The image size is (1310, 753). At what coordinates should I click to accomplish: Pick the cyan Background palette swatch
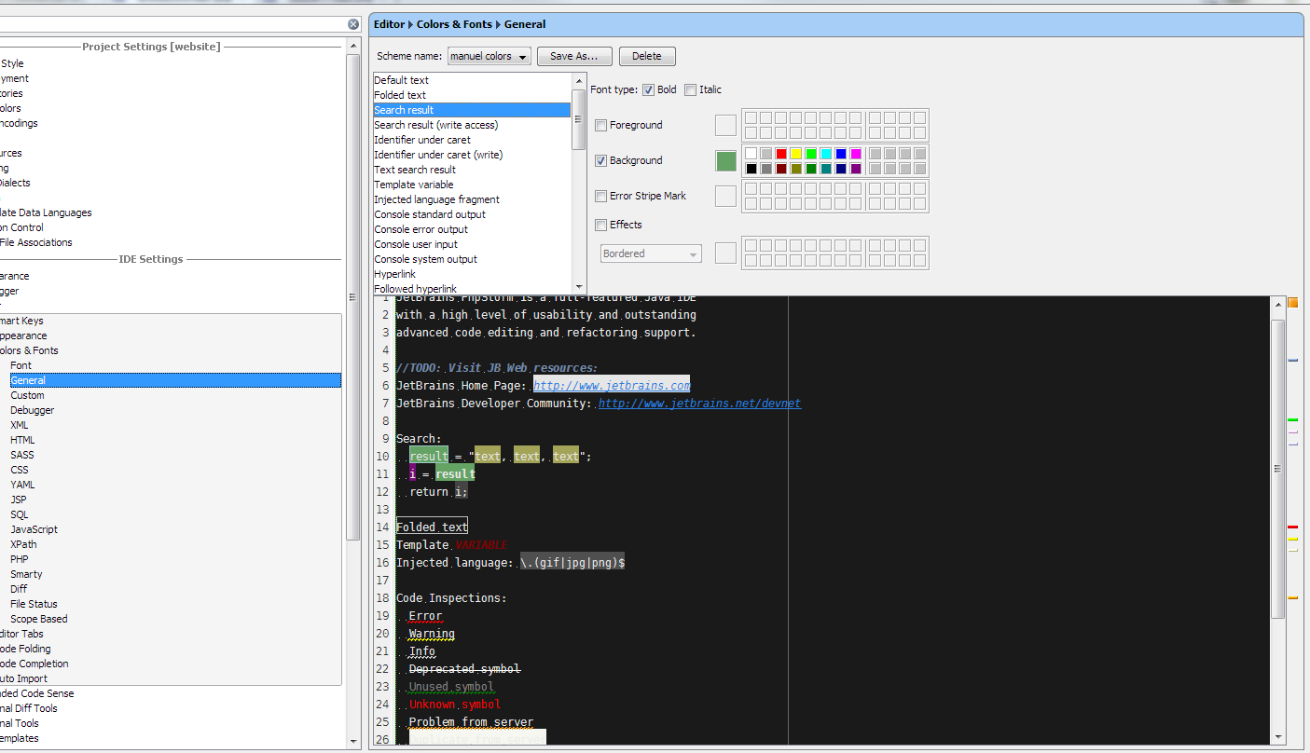pos(826,154)
